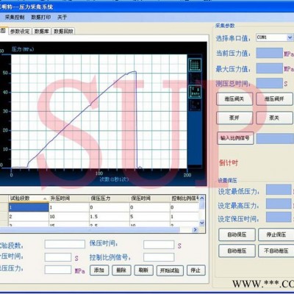Viewport: 294px width, 294px height.
Task: Click the 保压时间 column header
Action: (x=150, y=198)
